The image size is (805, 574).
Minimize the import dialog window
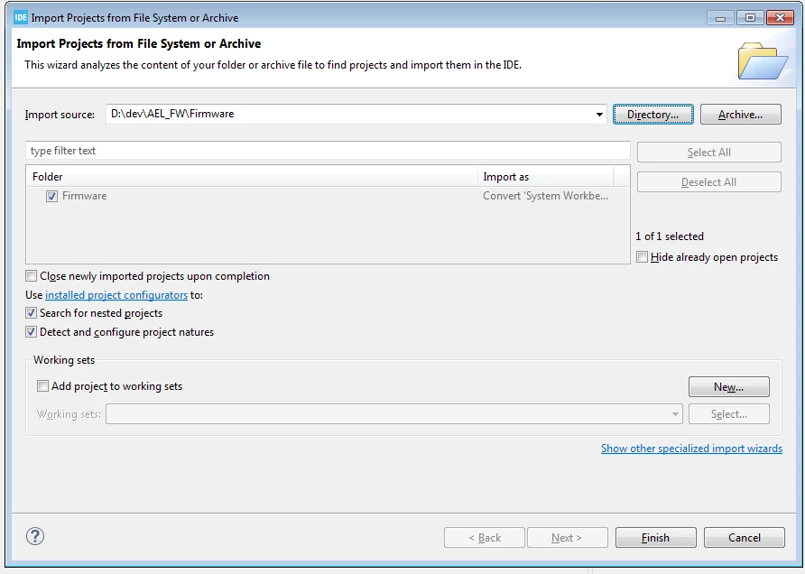point(720,18)
